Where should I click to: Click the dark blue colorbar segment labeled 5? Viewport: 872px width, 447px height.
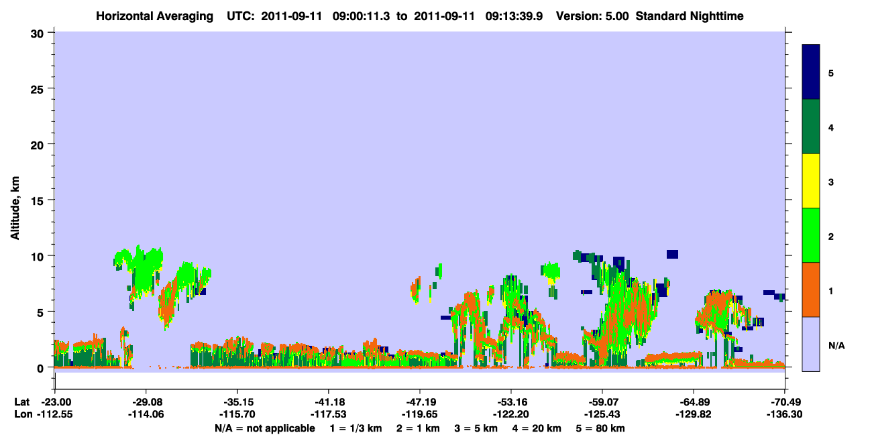811,72
